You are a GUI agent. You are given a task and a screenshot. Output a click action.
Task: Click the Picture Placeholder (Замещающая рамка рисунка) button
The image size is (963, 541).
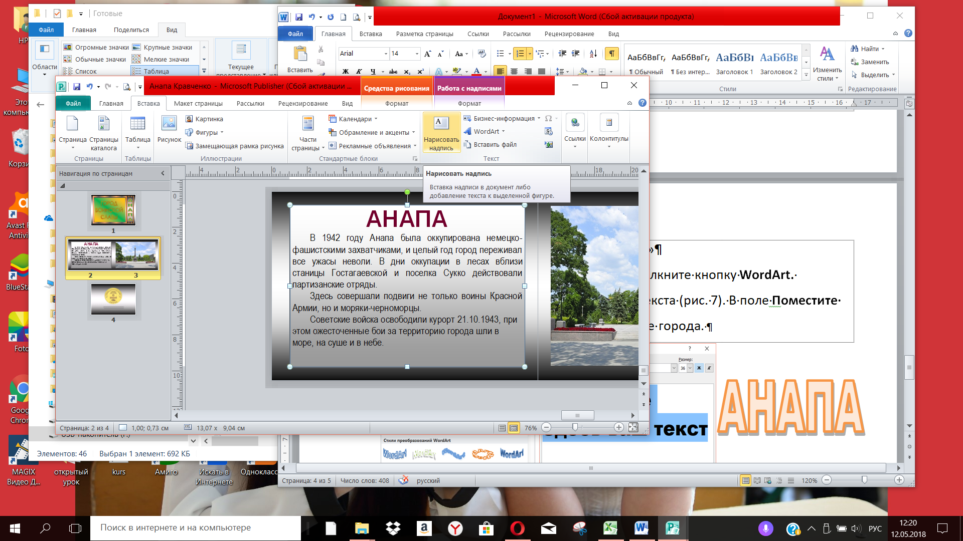pos(234,146)
